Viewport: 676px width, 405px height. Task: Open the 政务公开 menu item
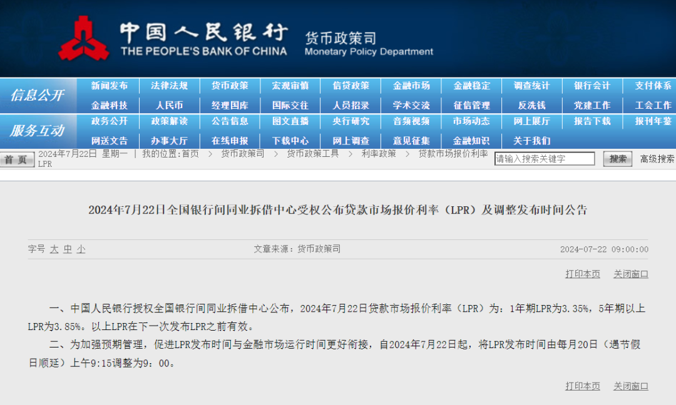[x=109, y=121]
